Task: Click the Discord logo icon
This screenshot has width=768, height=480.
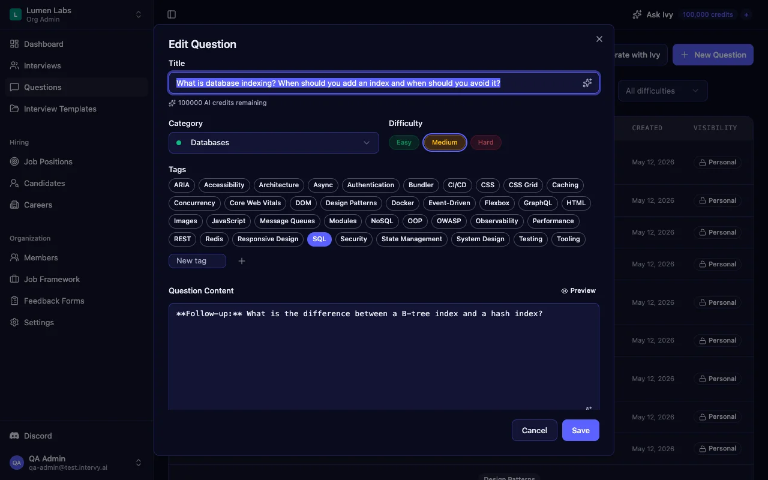Action: pyautogui.click(x=14, y=436)
